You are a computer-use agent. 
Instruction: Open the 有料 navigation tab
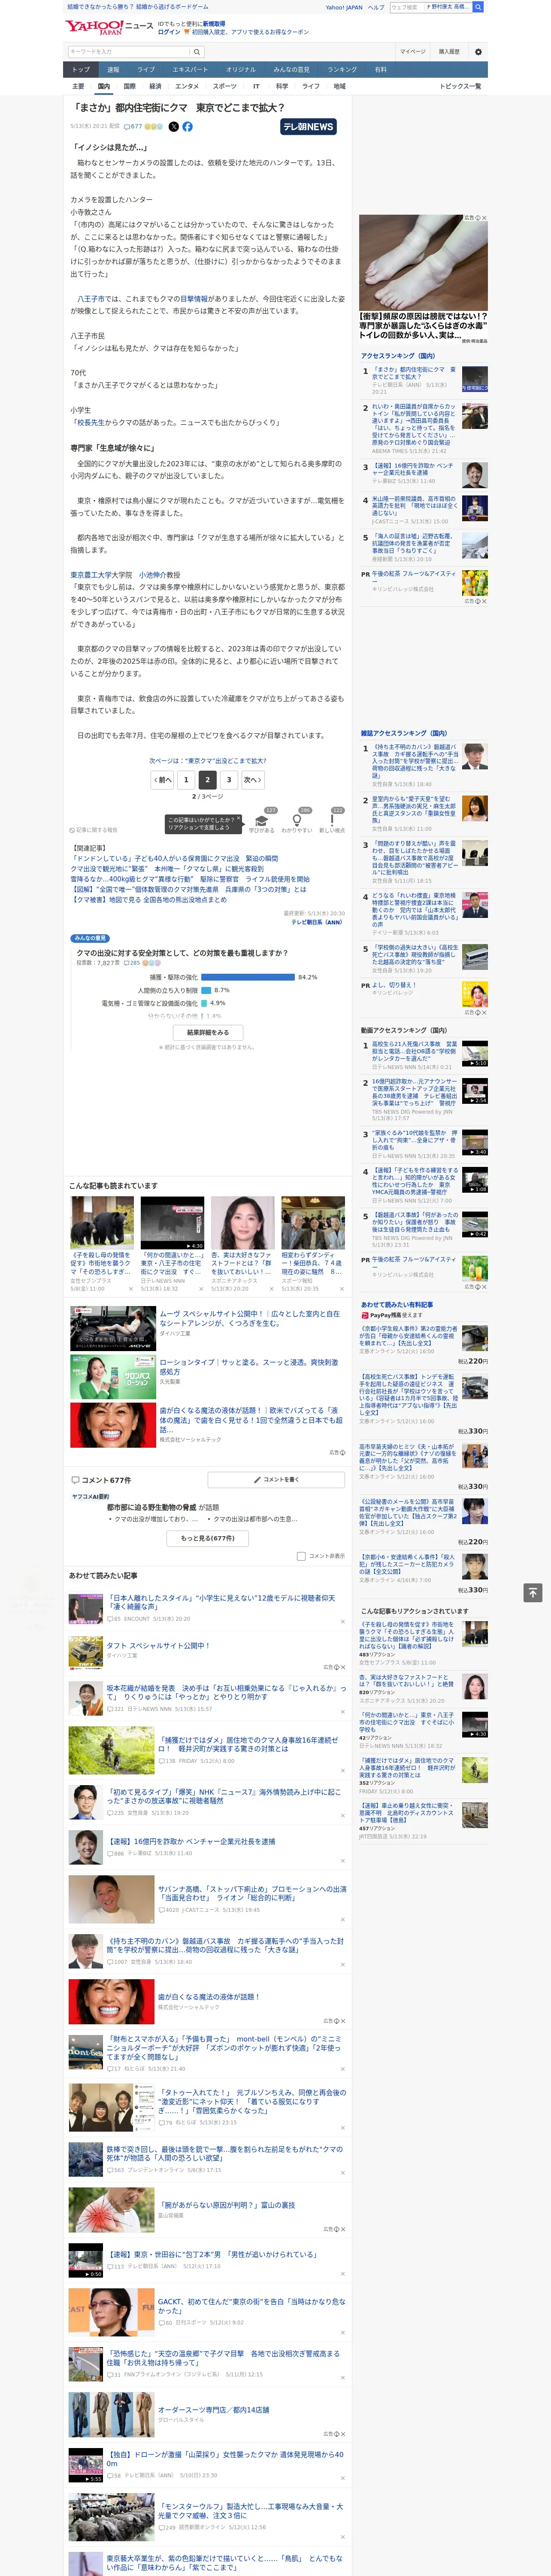[x=381, y=70]
